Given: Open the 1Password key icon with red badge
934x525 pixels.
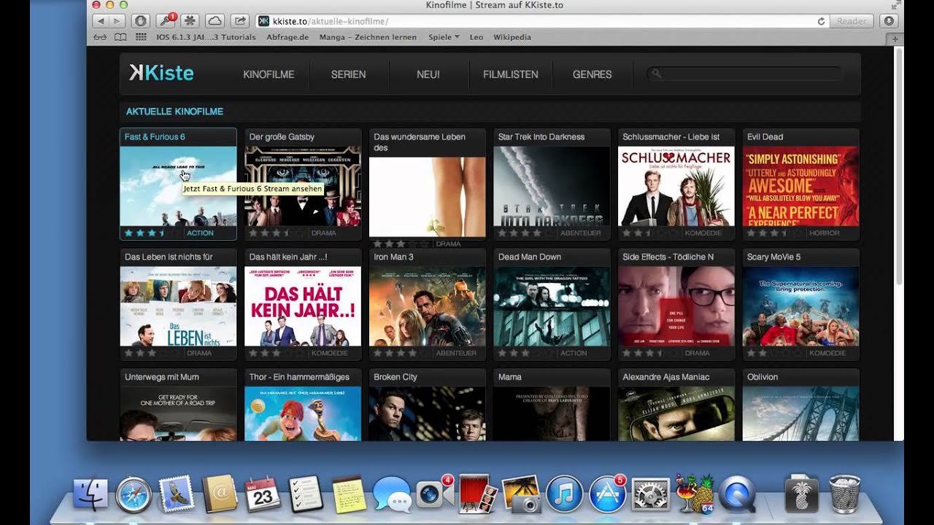Looking at the screenshot, I should tap(167, 21).
